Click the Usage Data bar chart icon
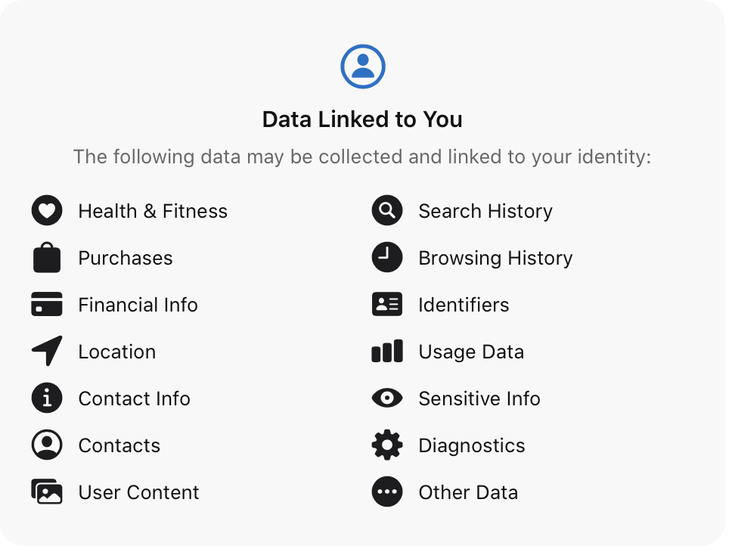 point(387,352)
